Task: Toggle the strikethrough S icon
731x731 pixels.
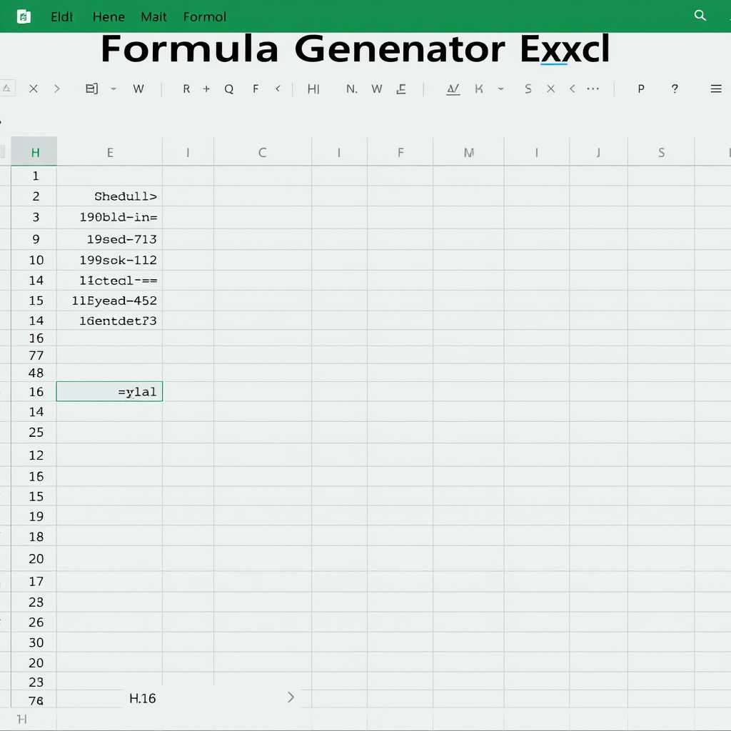Action: (528, 89)
